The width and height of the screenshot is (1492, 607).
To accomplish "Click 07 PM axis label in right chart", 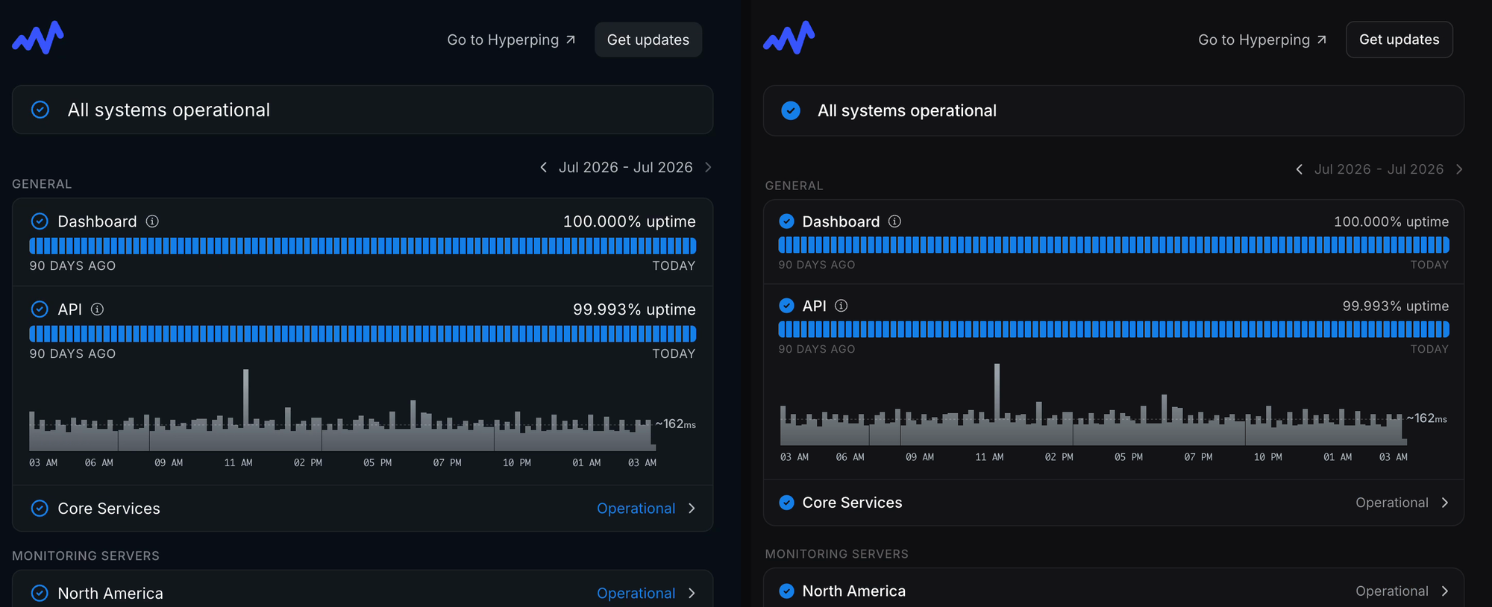I will [x=1199, y=457].
